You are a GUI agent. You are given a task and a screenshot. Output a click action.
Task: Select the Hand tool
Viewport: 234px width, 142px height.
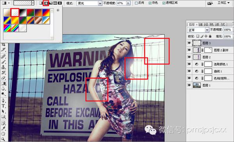[3, 134]
